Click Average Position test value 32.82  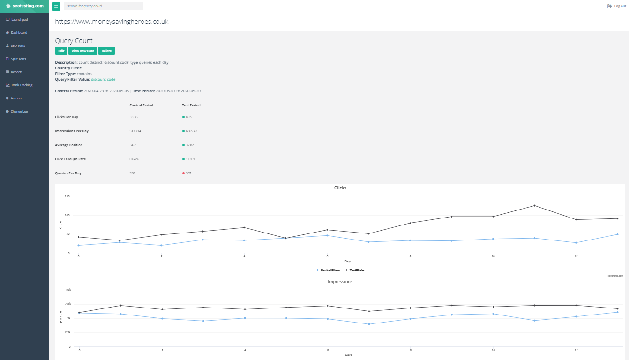click(190, 145)
